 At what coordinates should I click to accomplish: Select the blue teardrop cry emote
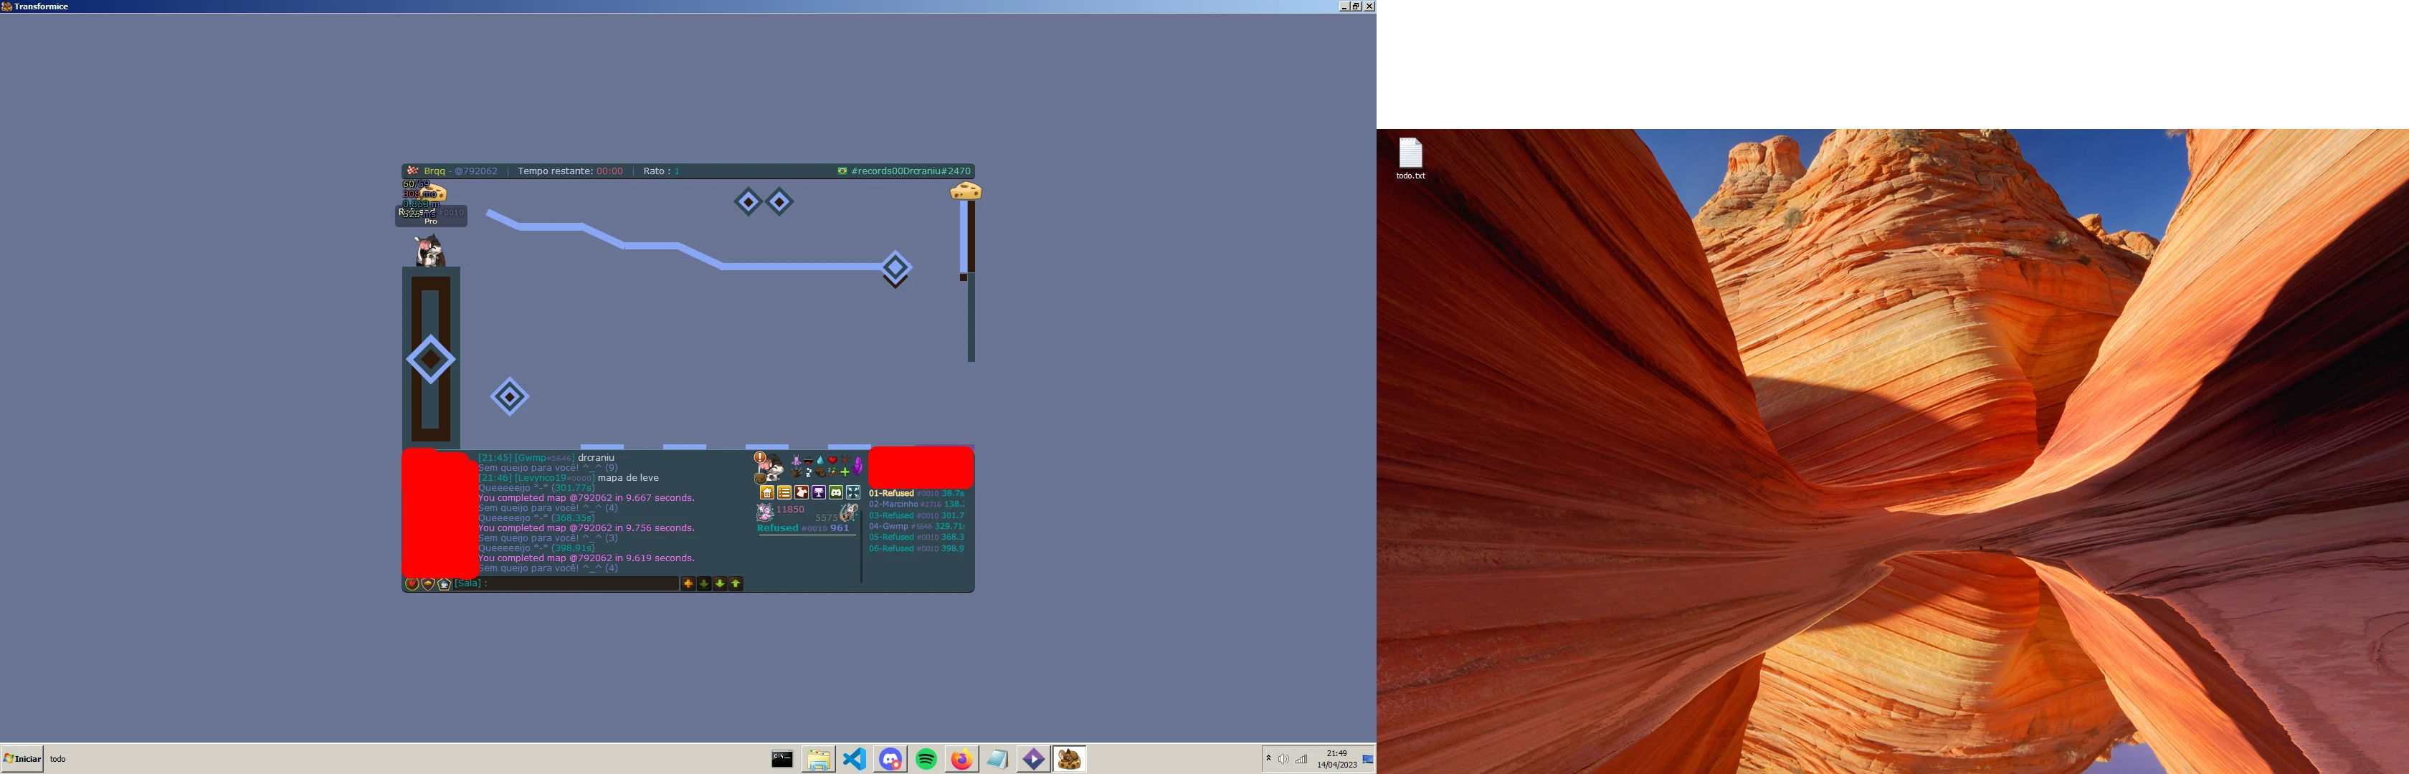point(820,461)
